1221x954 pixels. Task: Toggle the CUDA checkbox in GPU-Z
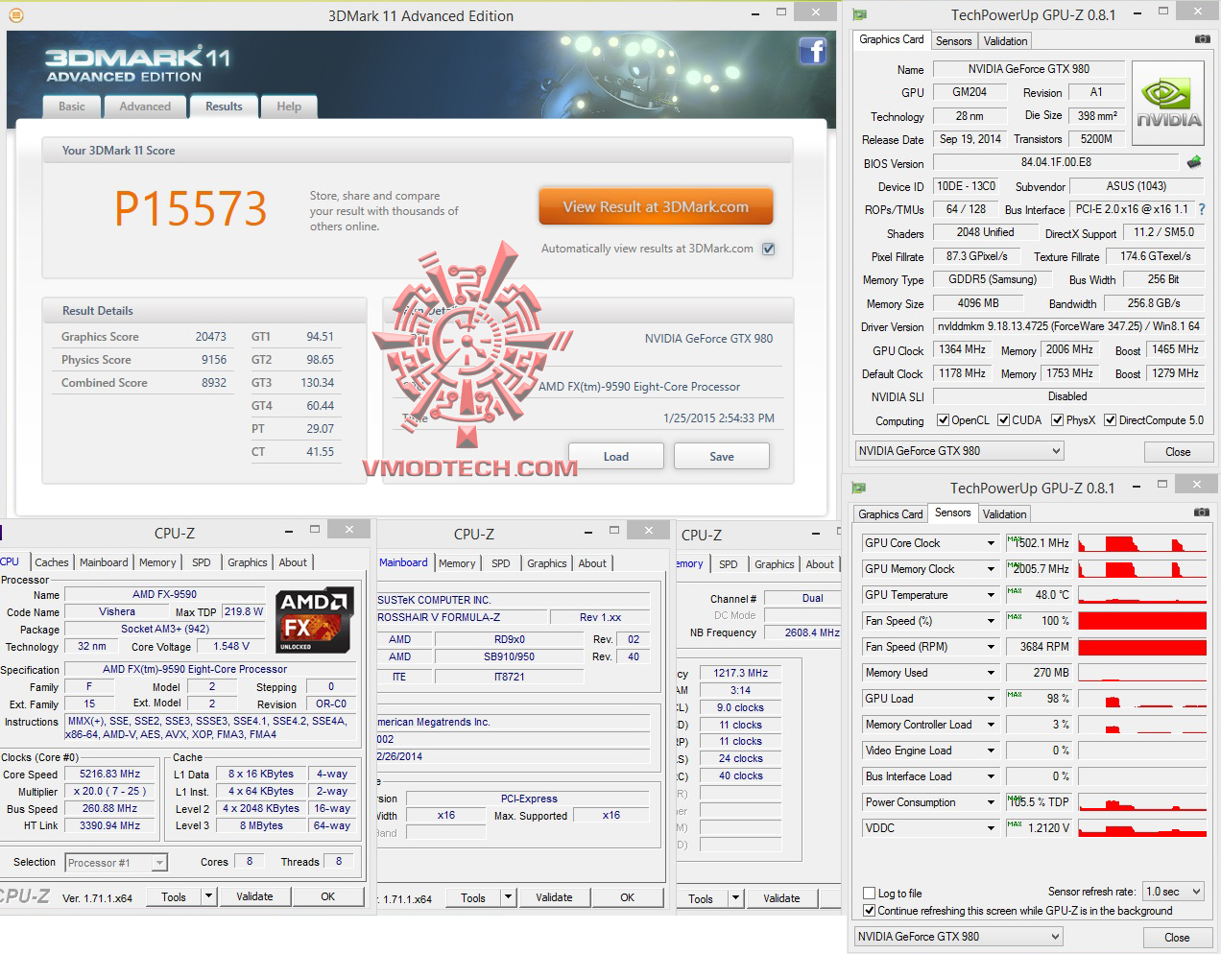(1003, 420)
